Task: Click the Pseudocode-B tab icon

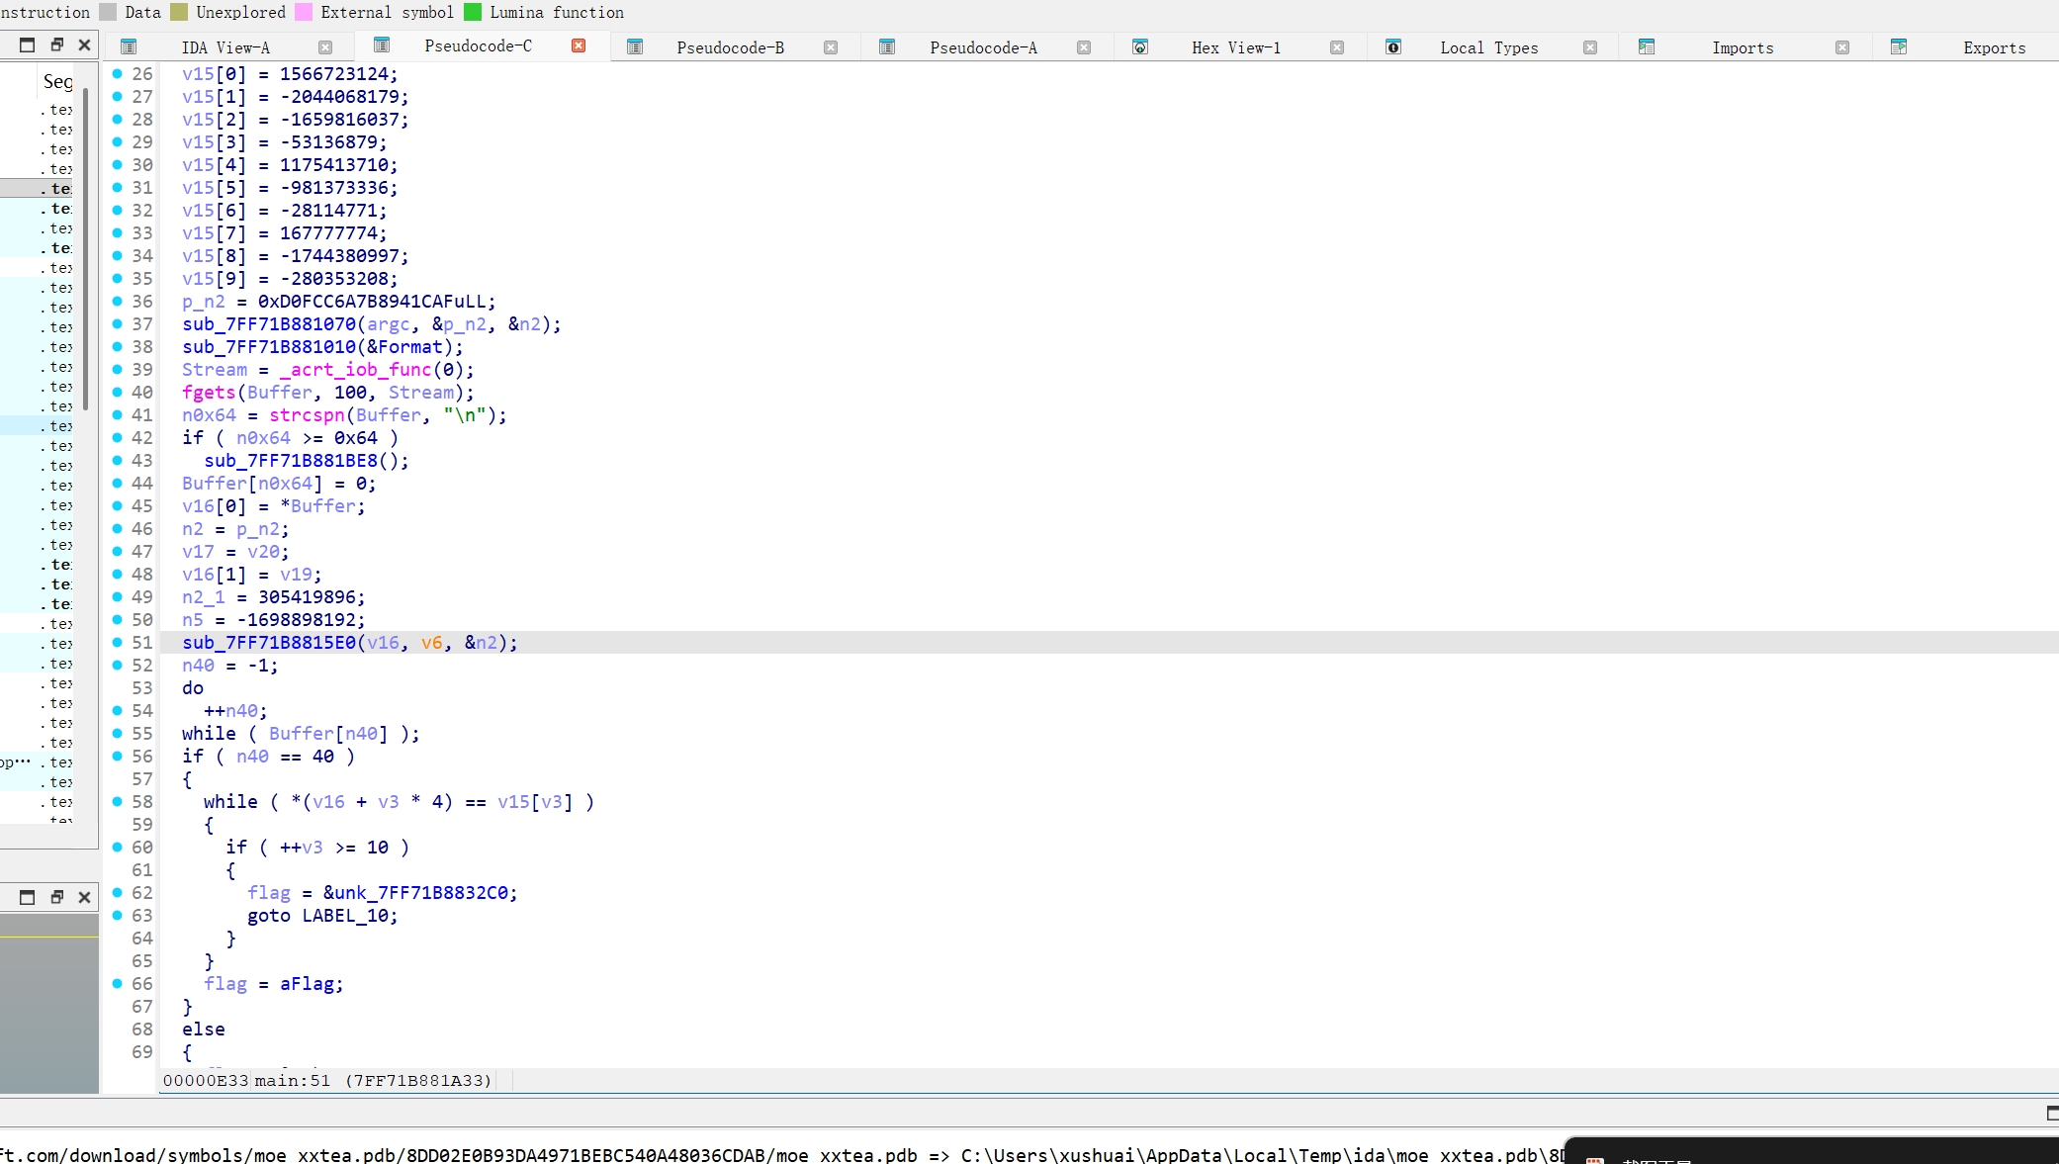Action: [x=635, y=47]
